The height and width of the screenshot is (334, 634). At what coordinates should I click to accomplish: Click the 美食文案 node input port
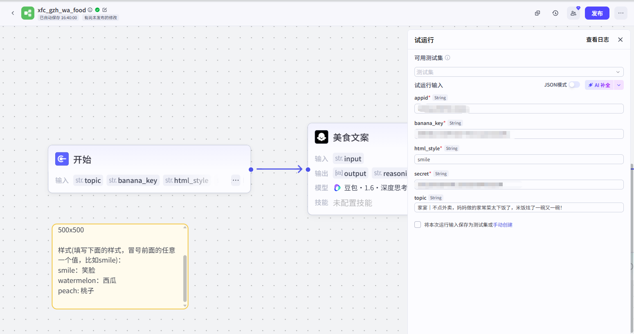[308, 169]
